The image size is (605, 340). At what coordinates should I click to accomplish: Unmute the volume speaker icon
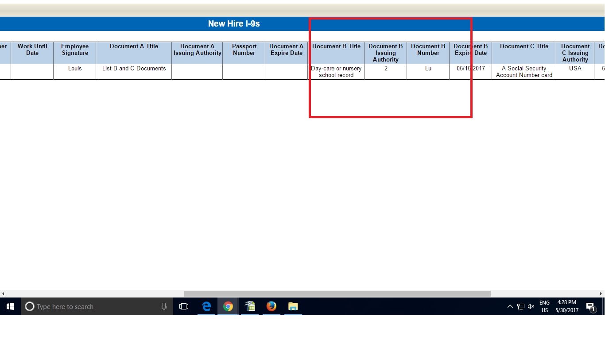(x=531, y=306)
